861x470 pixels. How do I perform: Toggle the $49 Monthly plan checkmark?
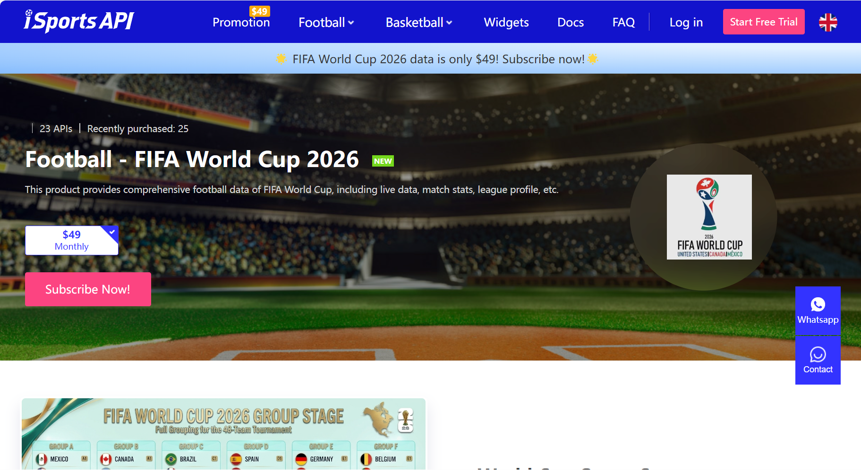pyautogui.click(x=111, y=231)
